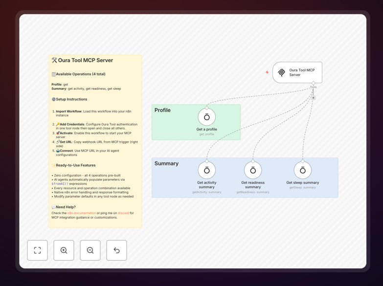Click the Profile group heading
This screenshot has width=383, height=286.
162,110
